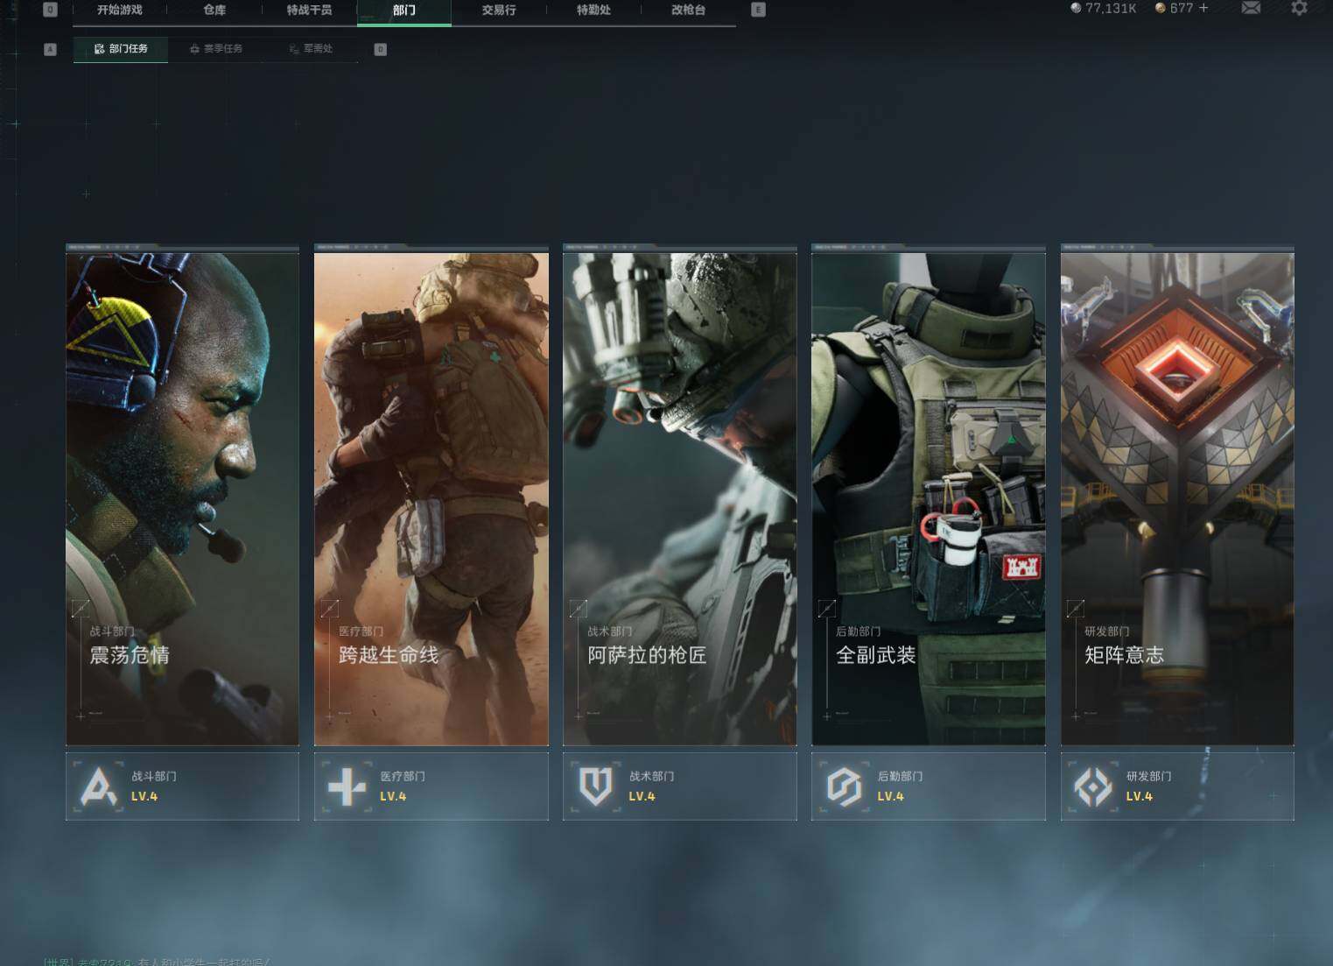Switch to the 开始游戏 tab
The image size is (1333, 966).
coord(120,10)
